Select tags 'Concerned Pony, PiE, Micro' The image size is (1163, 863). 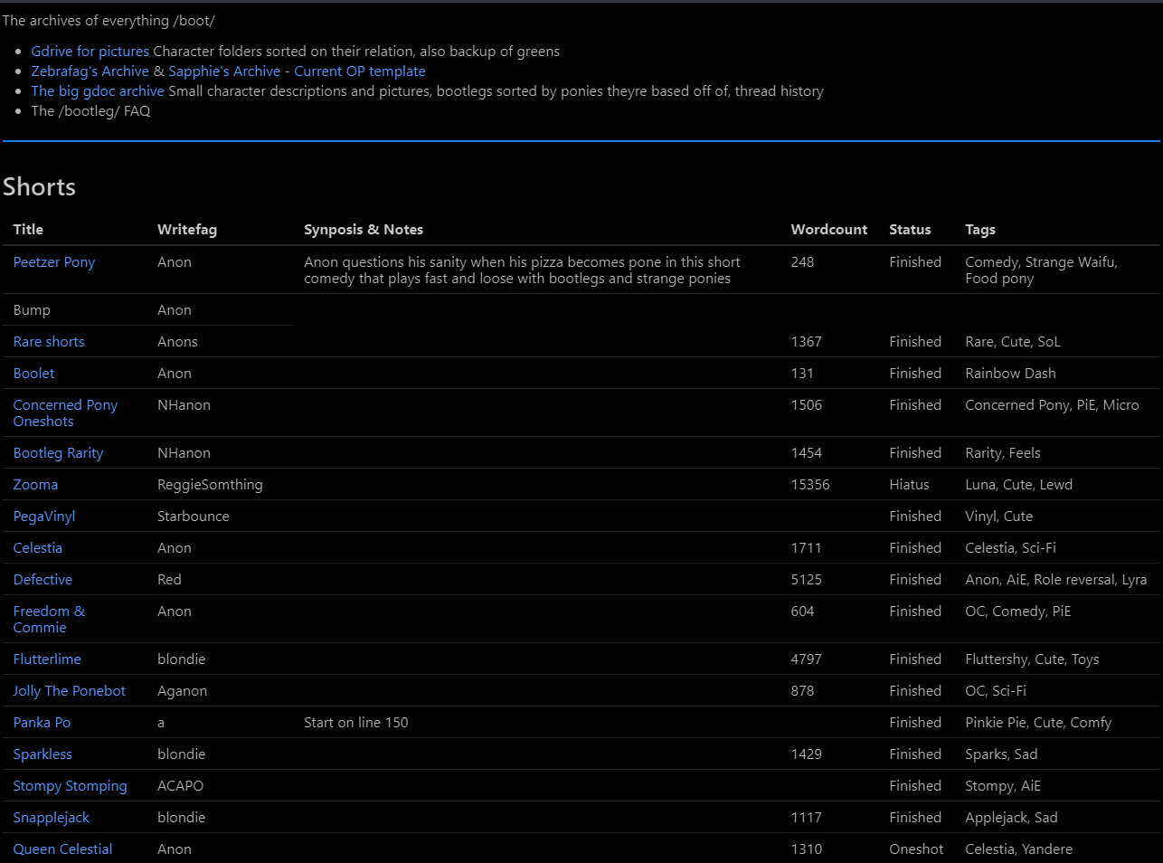1052,405
